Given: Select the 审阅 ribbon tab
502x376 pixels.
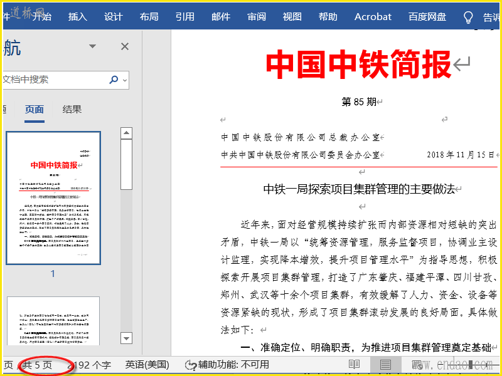Looking at the screenshot, I should pyautogui.click(x=257, y=17).
